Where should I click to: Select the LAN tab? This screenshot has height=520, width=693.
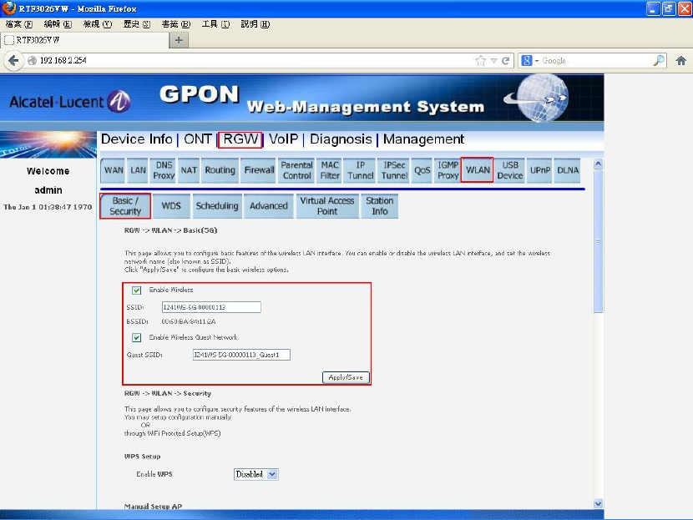tap(138, 170)
